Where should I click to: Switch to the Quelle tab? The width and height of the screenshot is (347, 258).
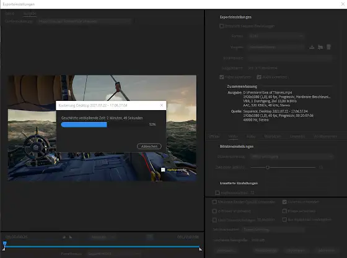point(9,14)
